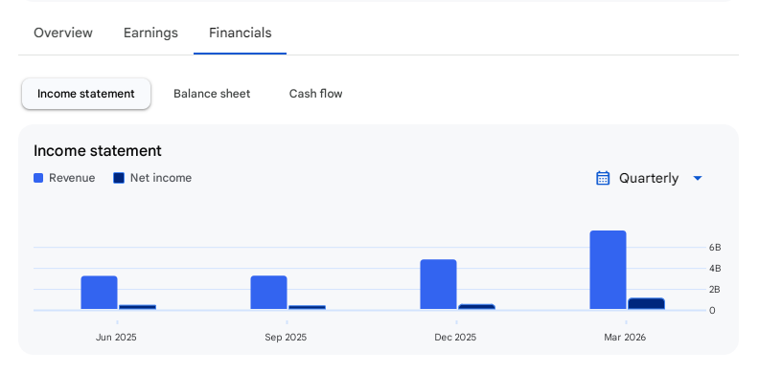Click the Revenue legend label

coord(72,178)
